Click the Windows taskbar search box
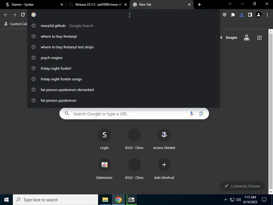 click(x=55, y=200)
